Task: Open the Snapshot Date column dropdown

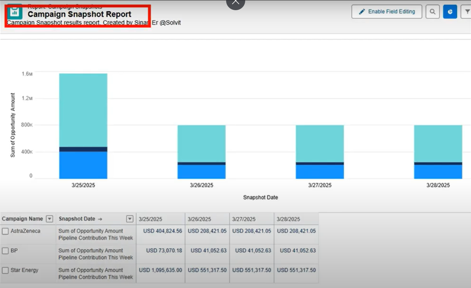Action: 130,219
